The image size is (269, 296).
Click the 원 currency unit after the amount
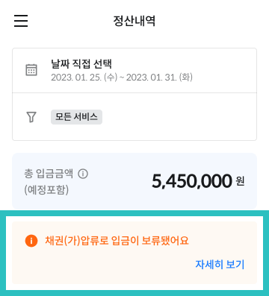click(x=240, y=181)
